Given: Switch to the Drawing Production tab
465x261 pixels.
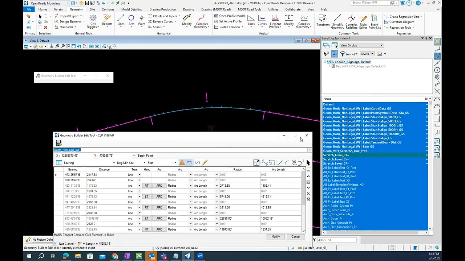Looking at the screenshot, I should point(162,9).
